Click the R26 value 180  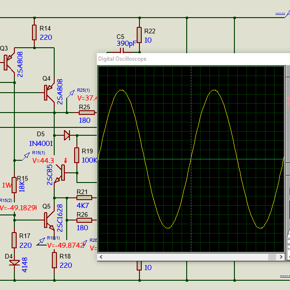click(82, 228)
